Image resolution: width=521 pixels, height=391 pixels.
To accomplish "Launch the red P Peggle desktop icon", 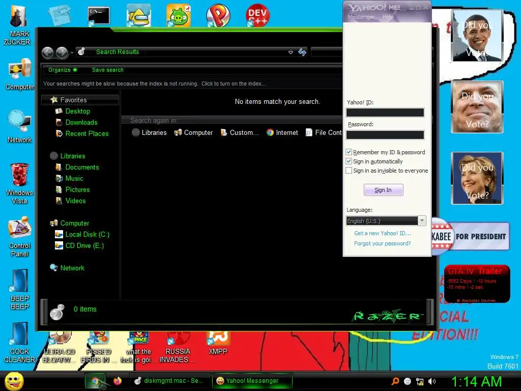I will click(x=218, y=15).
